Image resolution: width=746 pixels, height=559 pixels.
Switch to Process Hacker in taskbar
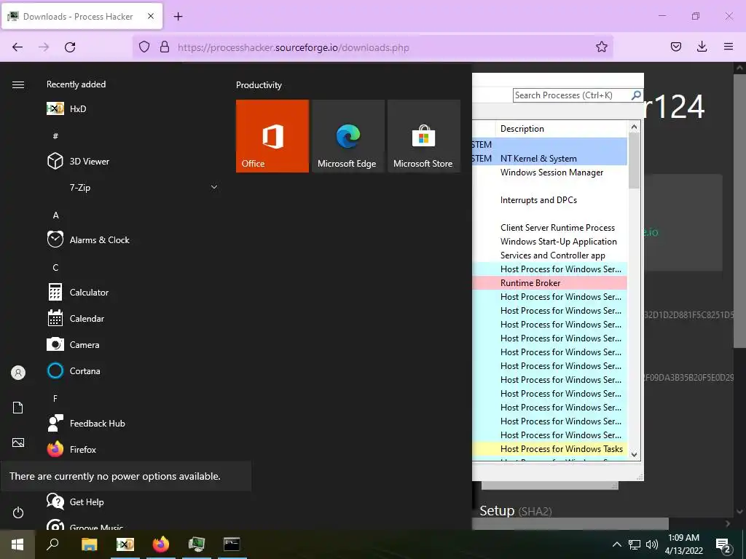[x=197, y=544]
